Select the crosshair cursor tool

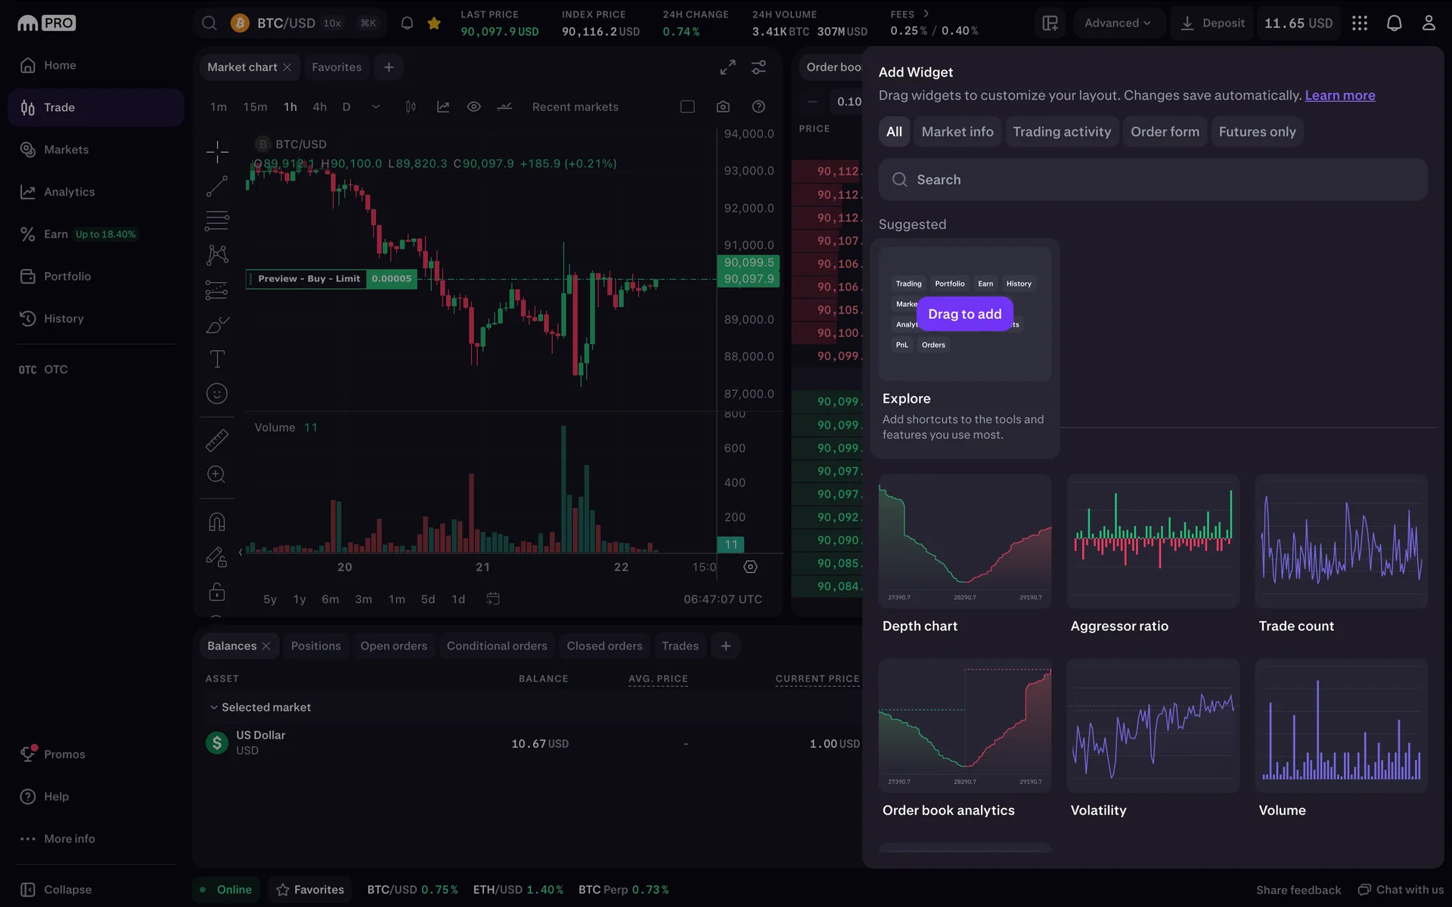tap(217, 152)
